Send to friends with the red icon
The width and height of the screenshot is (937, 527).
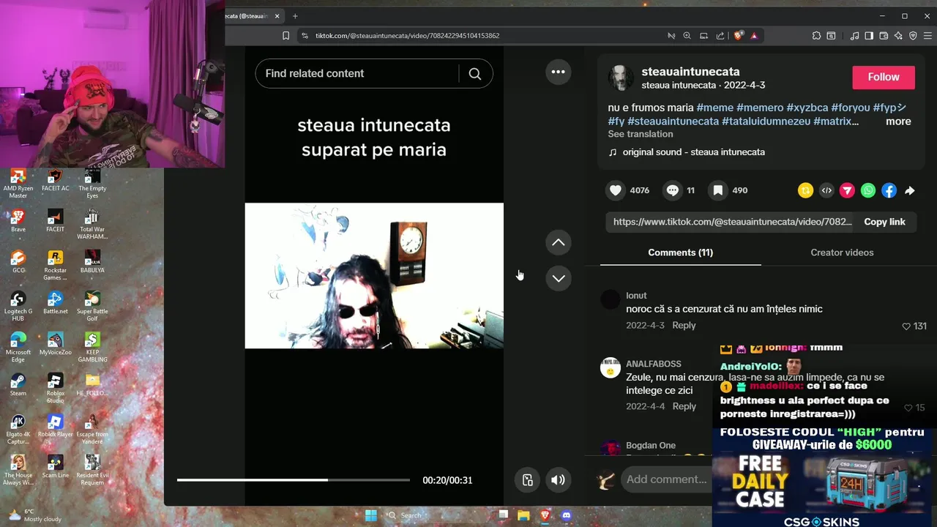847,190
